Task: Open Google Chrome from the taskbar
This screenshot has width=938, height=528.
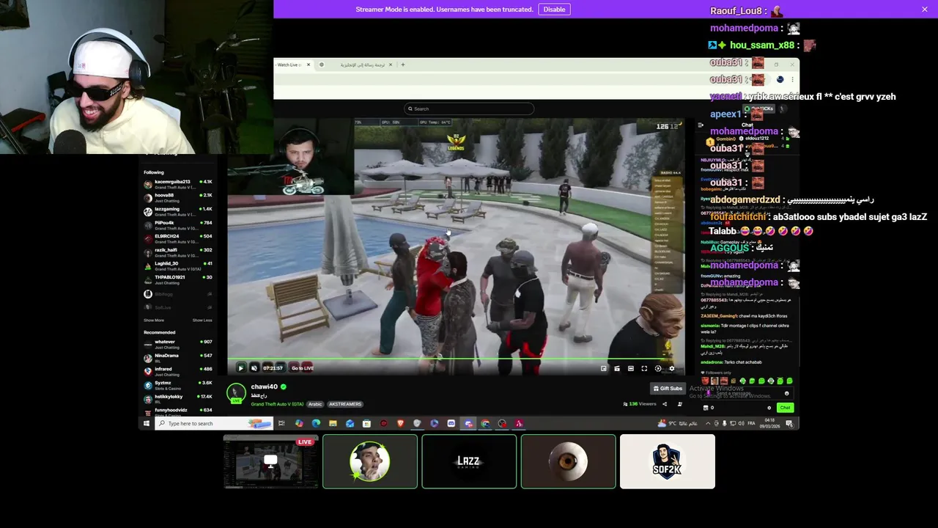Action: click(485, 423)
